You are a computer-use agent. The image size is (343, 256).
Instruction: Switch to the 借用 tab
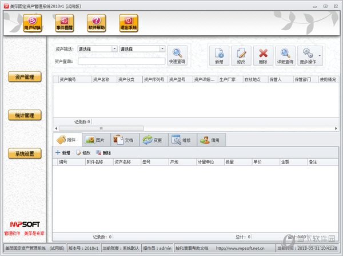pyautogui.click(x=211, y=140)
